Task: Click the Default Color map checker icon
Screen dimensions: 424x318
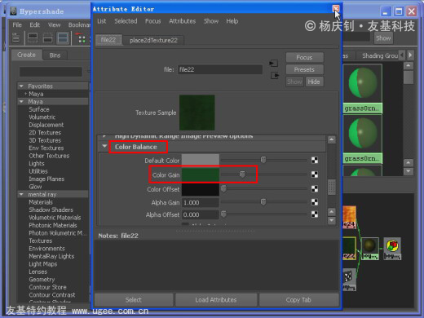Action: coord(315,160)
